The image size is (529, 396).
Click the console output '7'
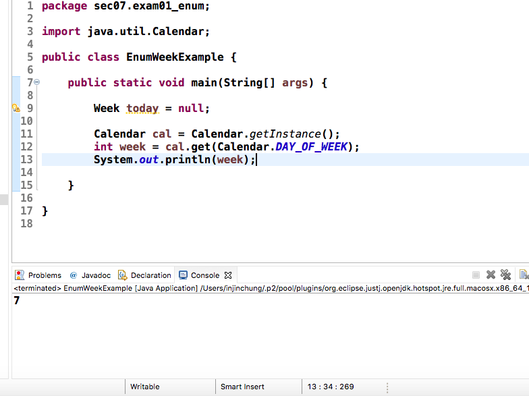coord(16,300)
